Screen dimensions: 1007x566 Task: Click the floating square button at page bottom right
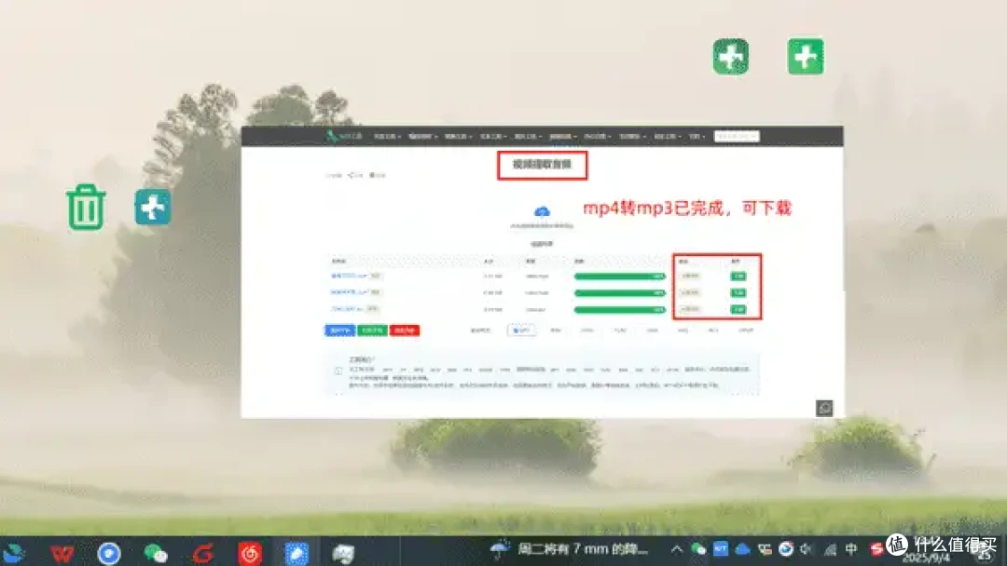pos(824,408)
